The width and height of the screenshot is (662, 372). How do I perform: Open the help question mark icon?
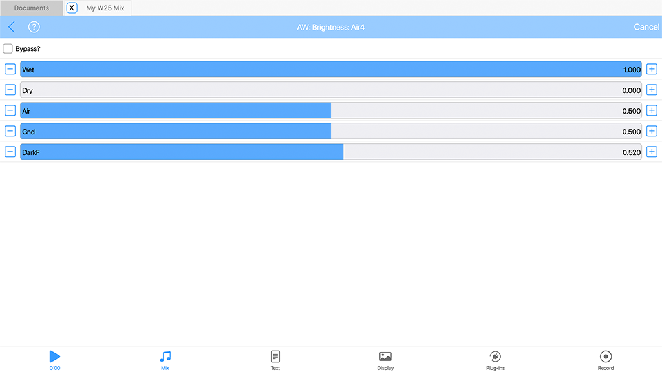(x=34, y=27)
